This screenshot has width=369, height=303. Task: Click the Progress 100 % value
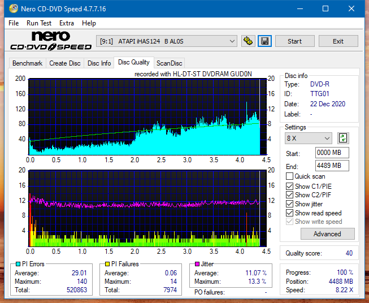pos(345,272)
